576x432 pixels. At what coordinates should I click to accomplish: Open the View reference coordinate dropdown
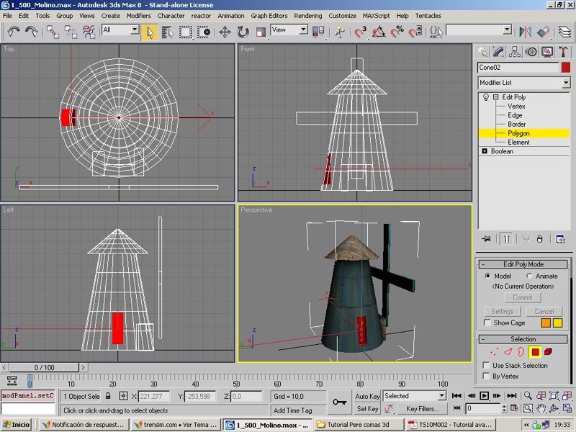[x=303, y=30]
